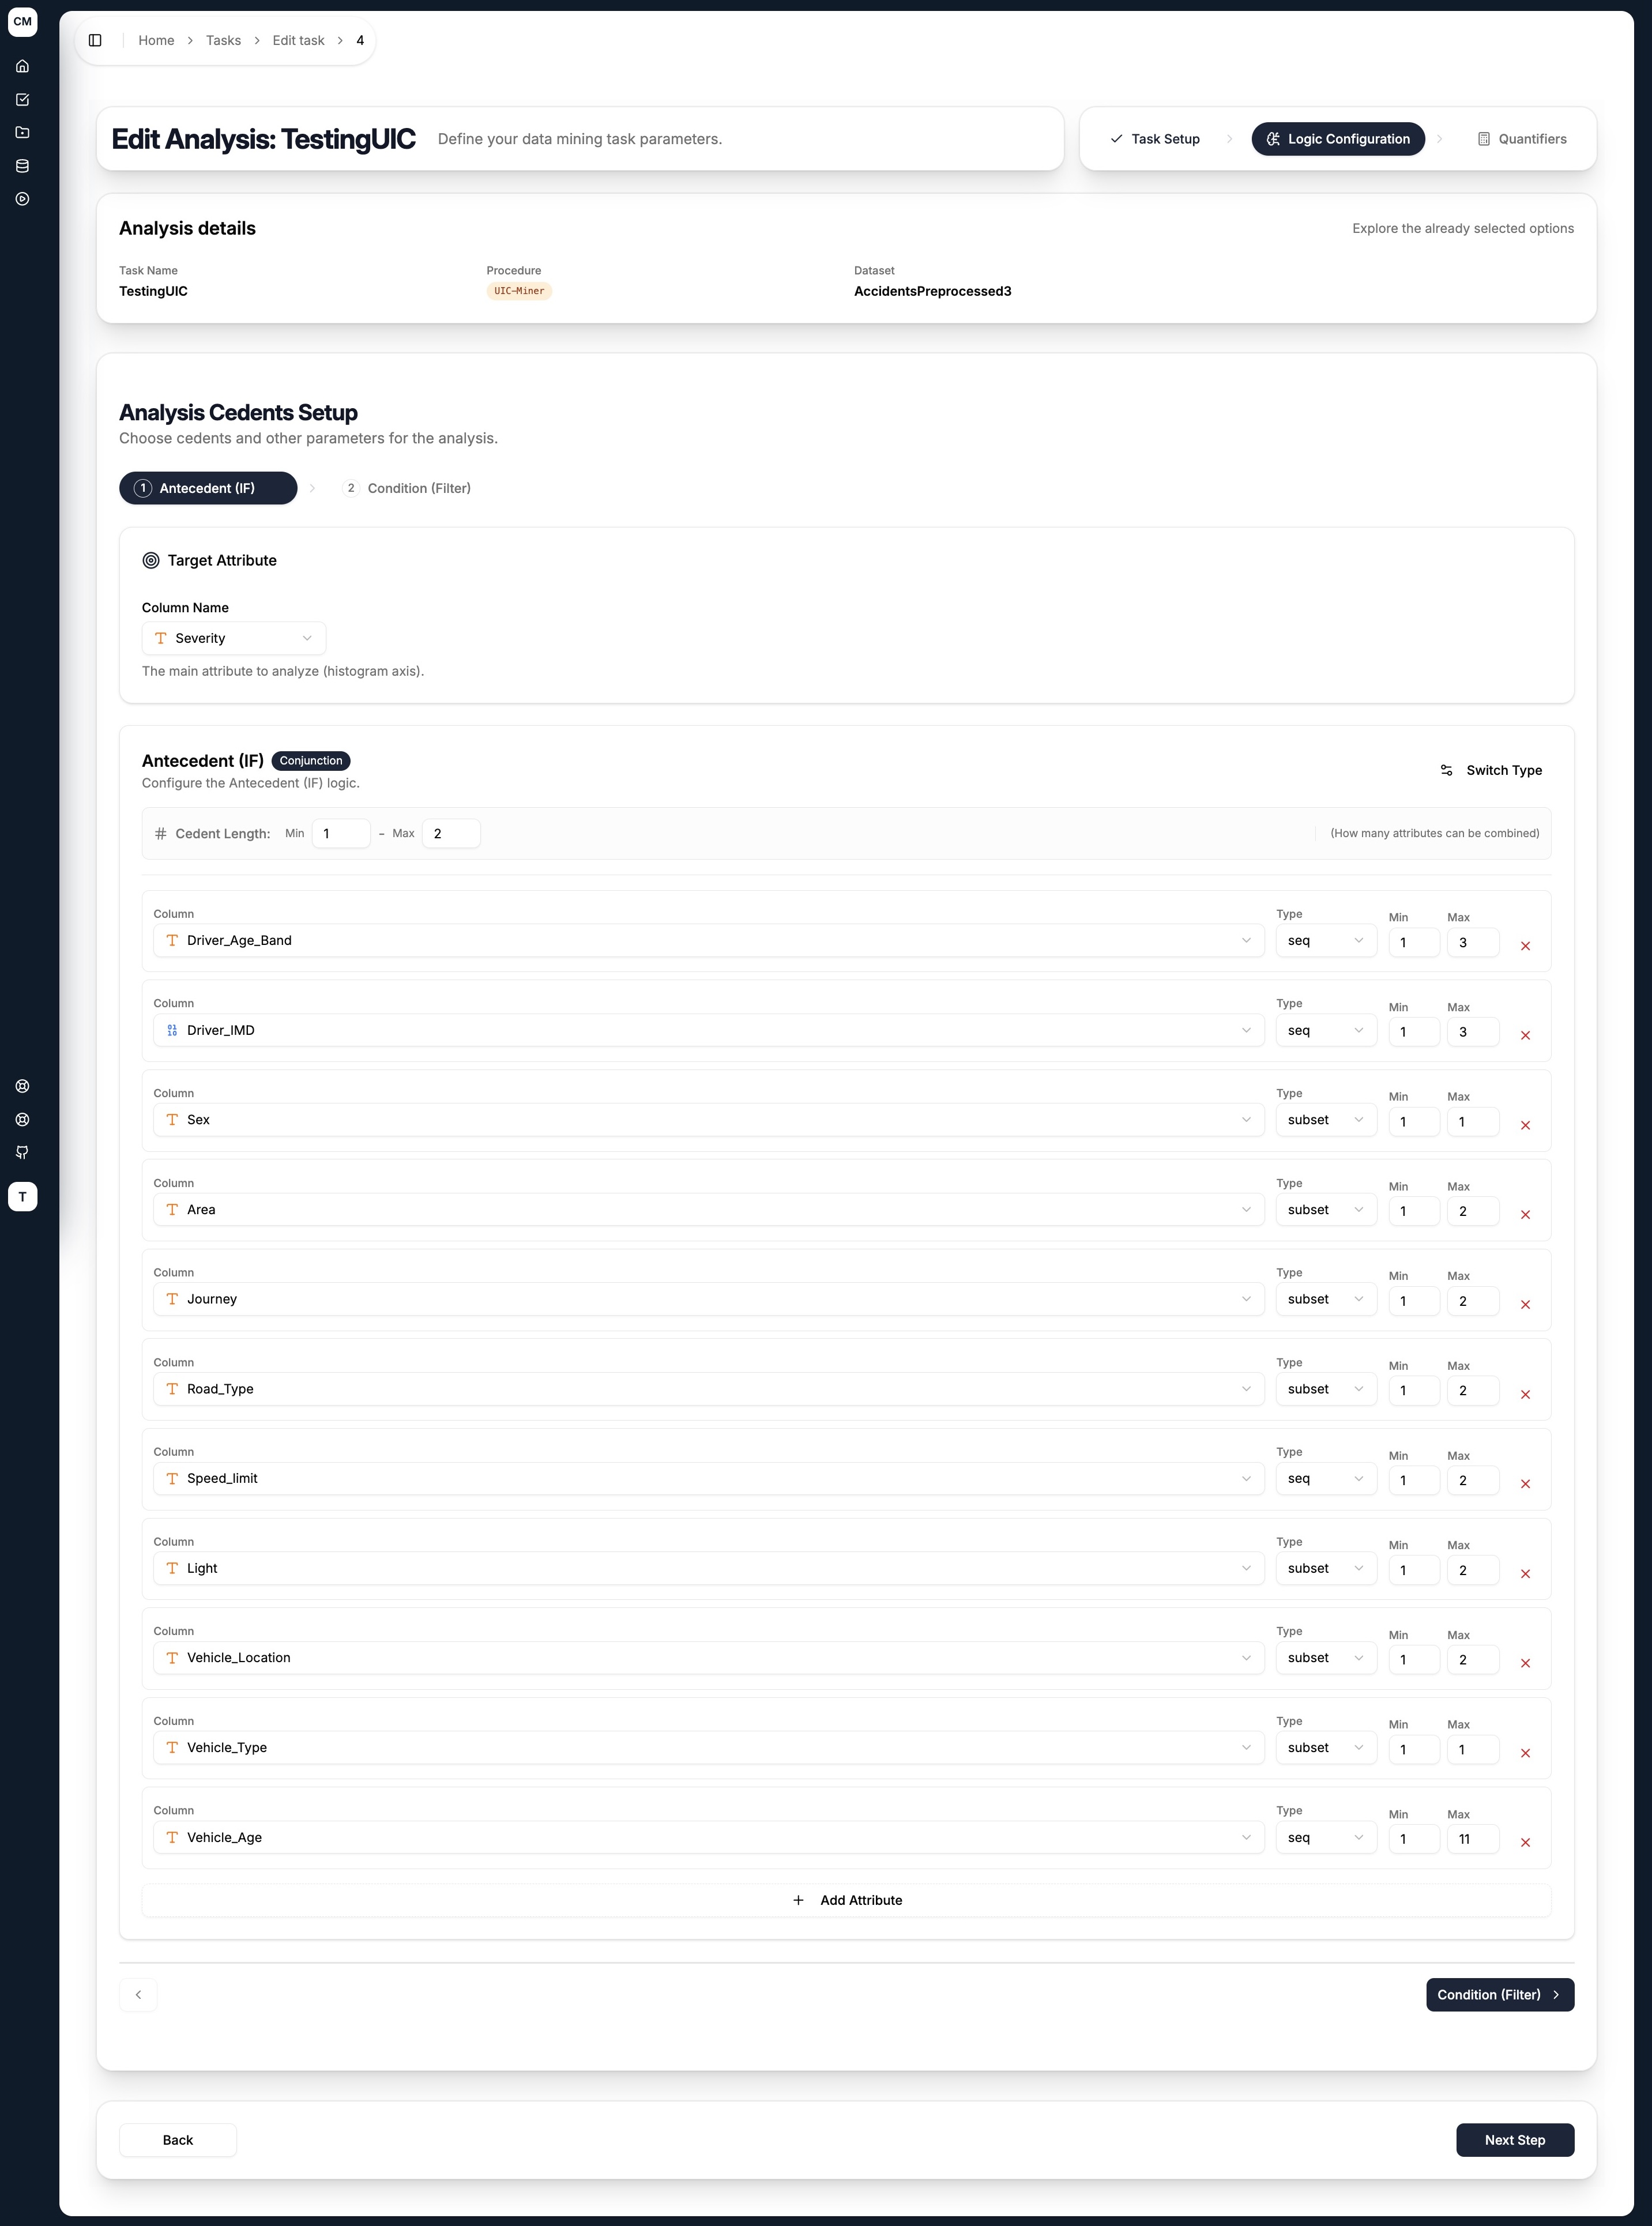Change type dropdown for Area row
The width and height of the screenshot is (1652, 2226).
coord(1326,1210)
